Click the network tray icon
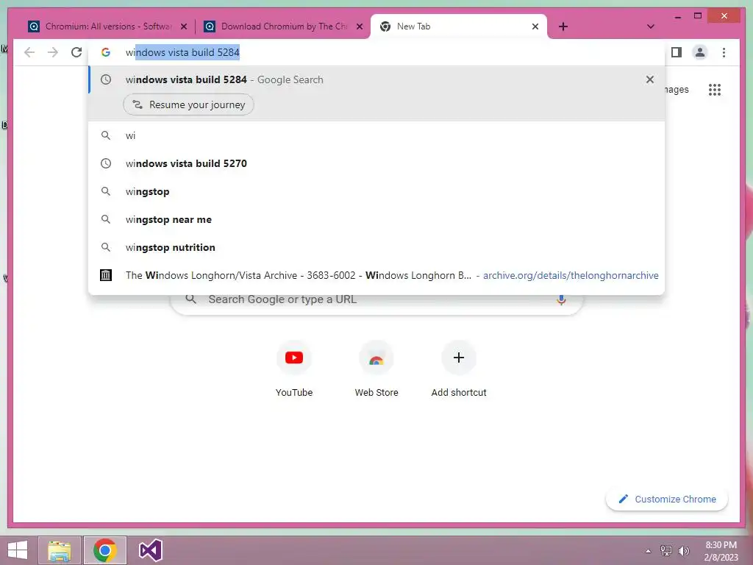This screenshot has height=565, width=753. click(x=666, y=551)
